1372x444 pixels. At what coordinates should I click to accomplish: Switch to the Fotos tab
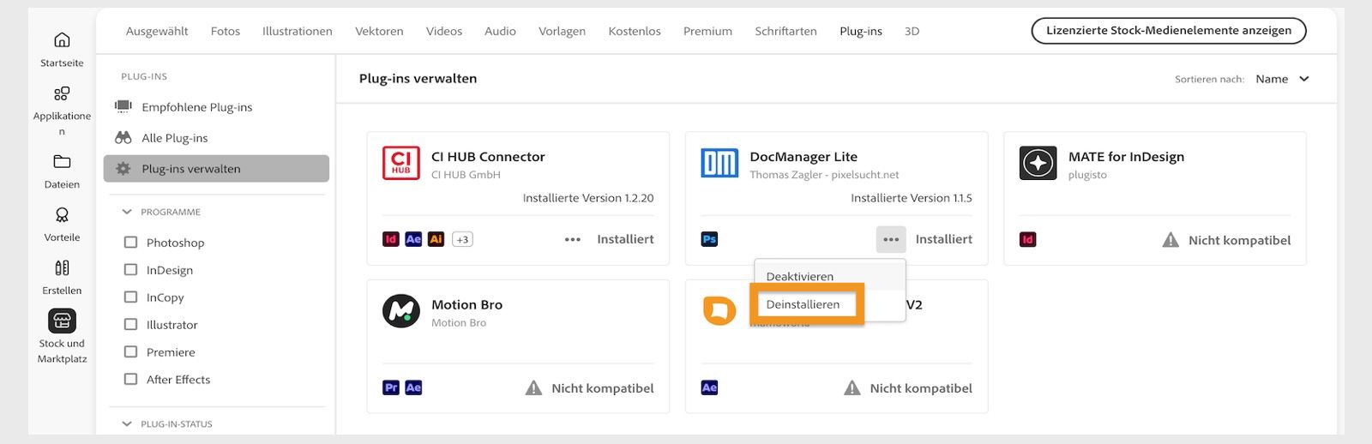click(x=226, y=31)
